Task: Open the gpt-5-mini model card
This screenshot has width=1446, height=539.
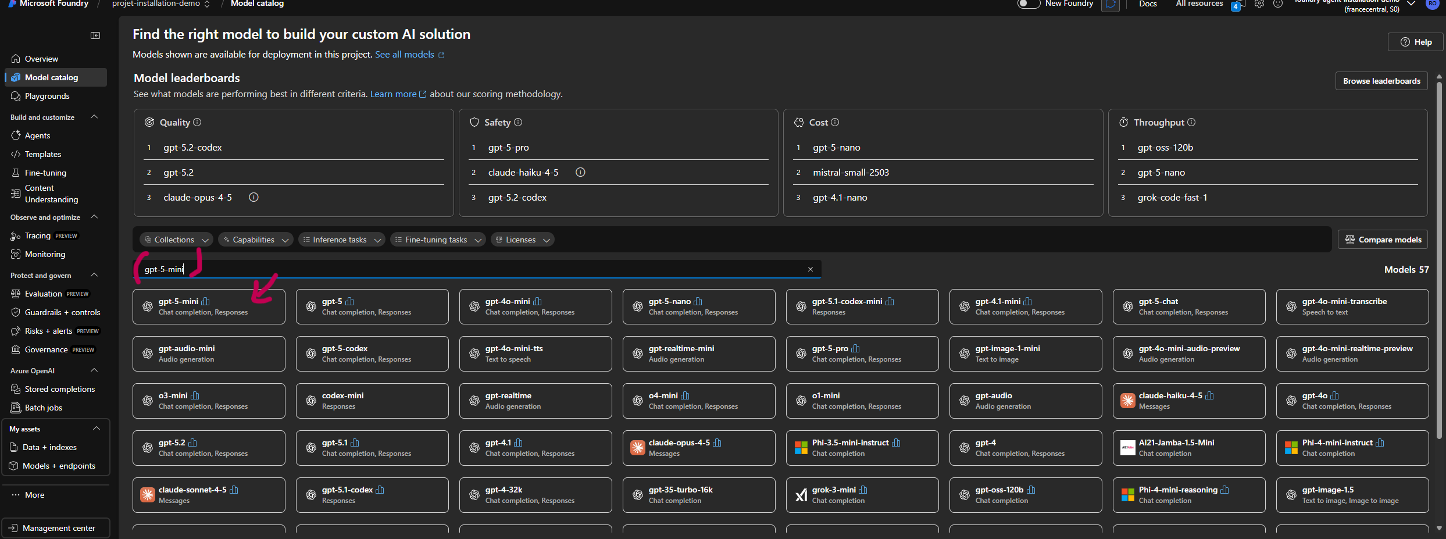Action: point(209,306)
